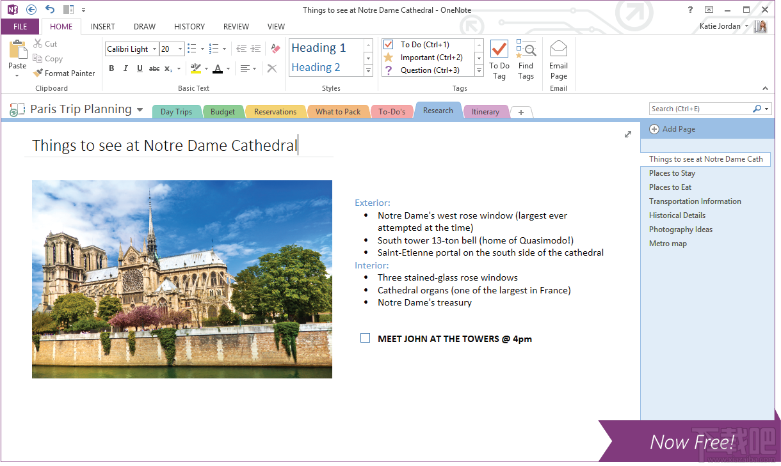Select the Format Painter tool
Viewport: 781px width, 466px height.
[x=64, y=73]
